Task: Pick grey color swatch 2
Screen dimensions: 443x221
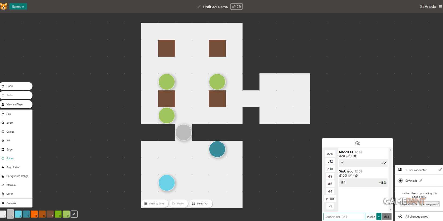Action: tap(10, 214)
